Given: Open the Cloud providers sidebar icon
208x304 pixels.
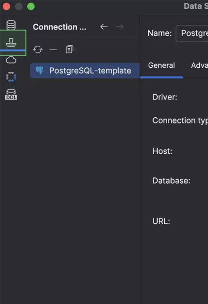Looking at the screenshot, I should pyautogui.click(x=11, y=60).
